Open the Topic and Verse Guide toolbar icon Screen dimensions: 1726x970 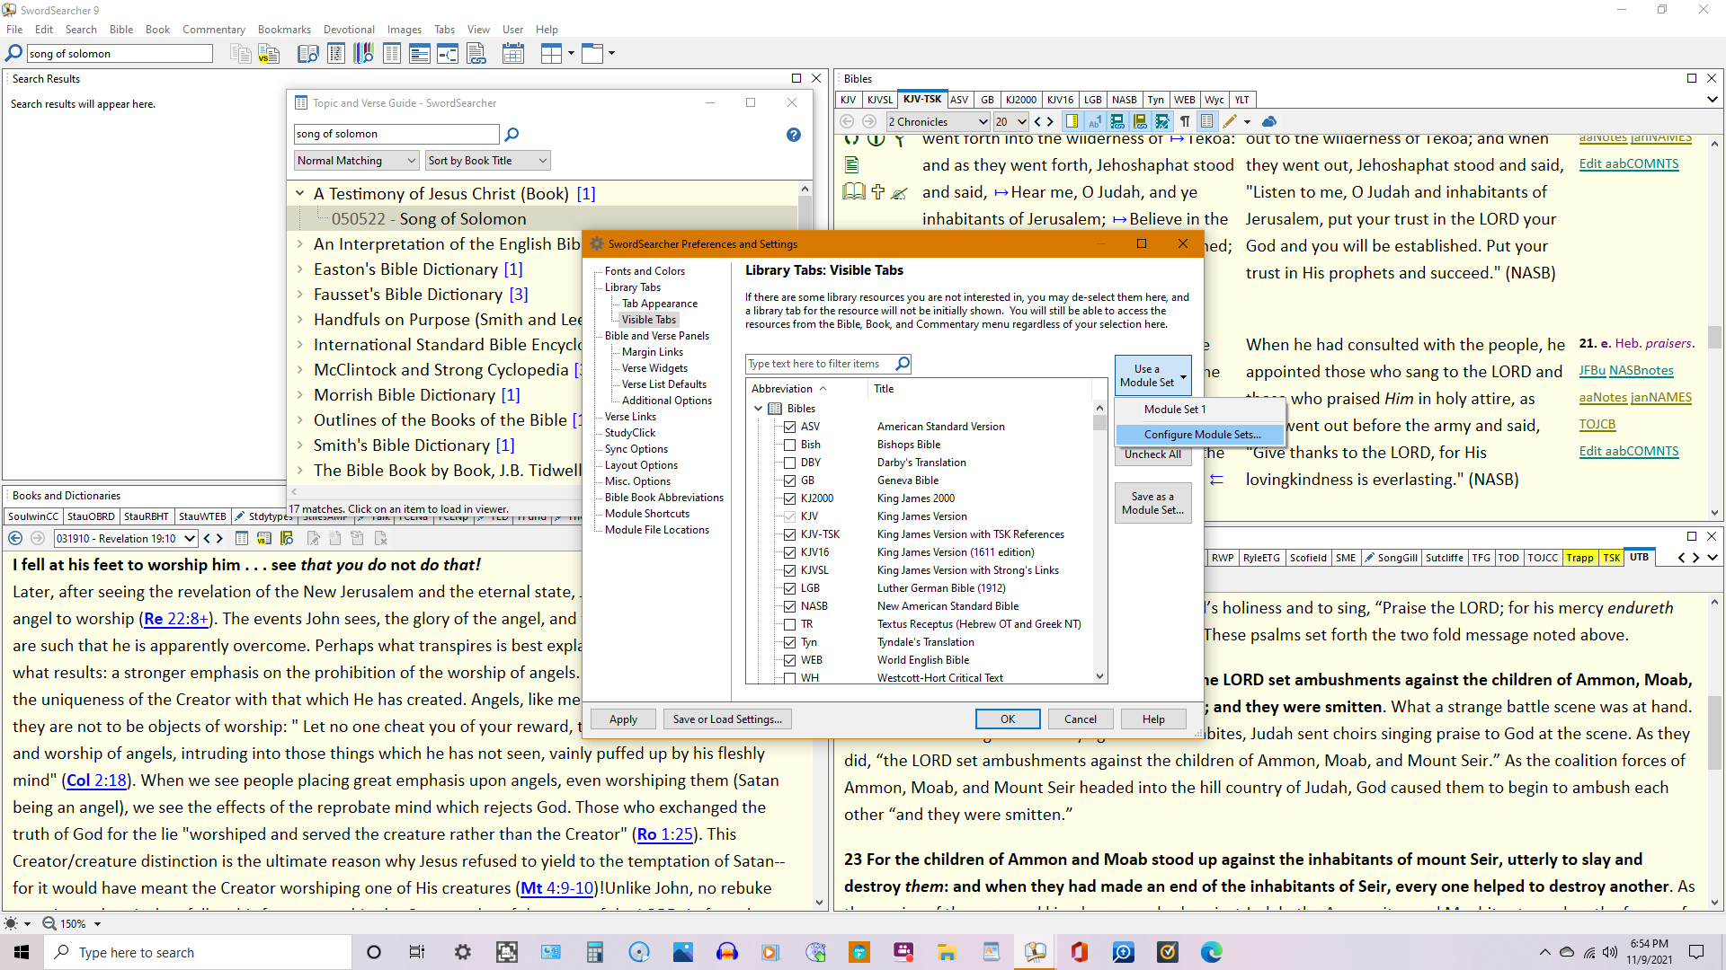[x=392, y=54]
